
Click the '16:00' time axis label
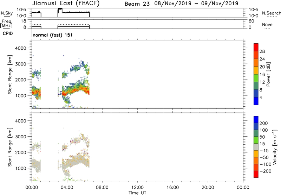(172, 188)
